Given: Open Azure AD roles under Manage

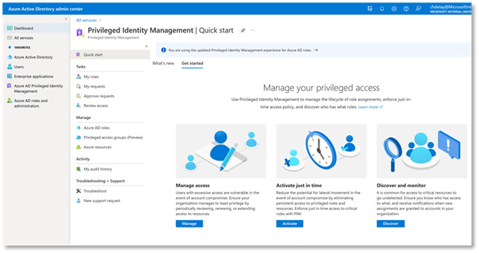Looking at the screenshot, I should coord(96,127).
